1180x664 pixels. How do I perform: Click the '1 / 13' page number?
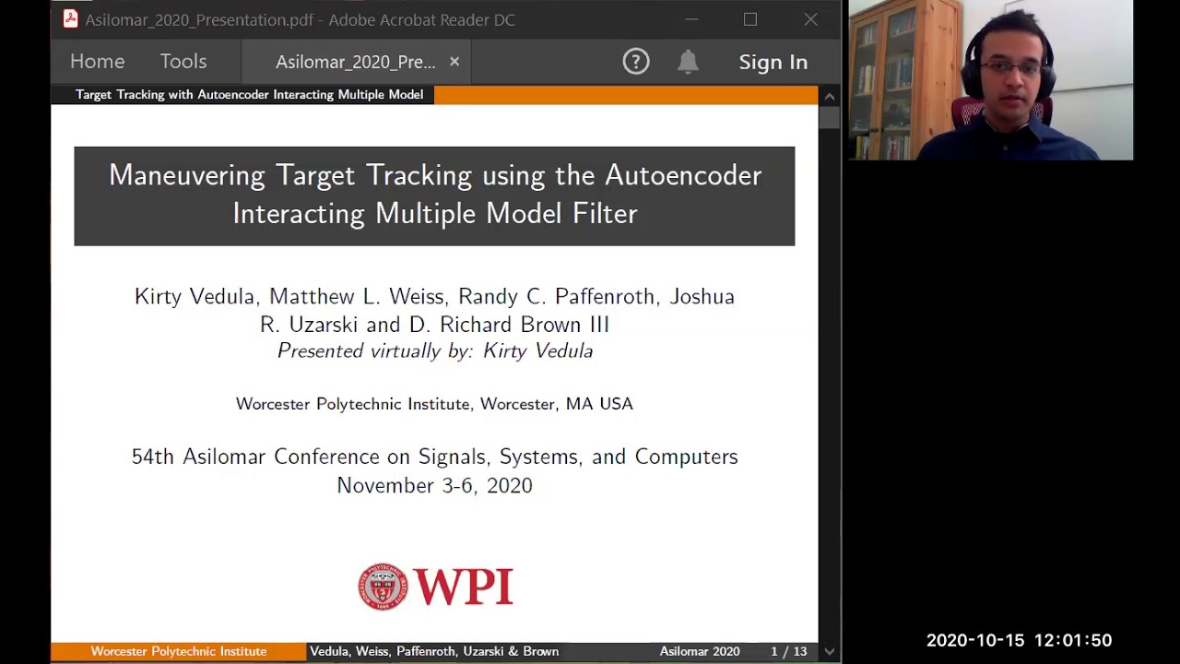[x=789, y=651]
